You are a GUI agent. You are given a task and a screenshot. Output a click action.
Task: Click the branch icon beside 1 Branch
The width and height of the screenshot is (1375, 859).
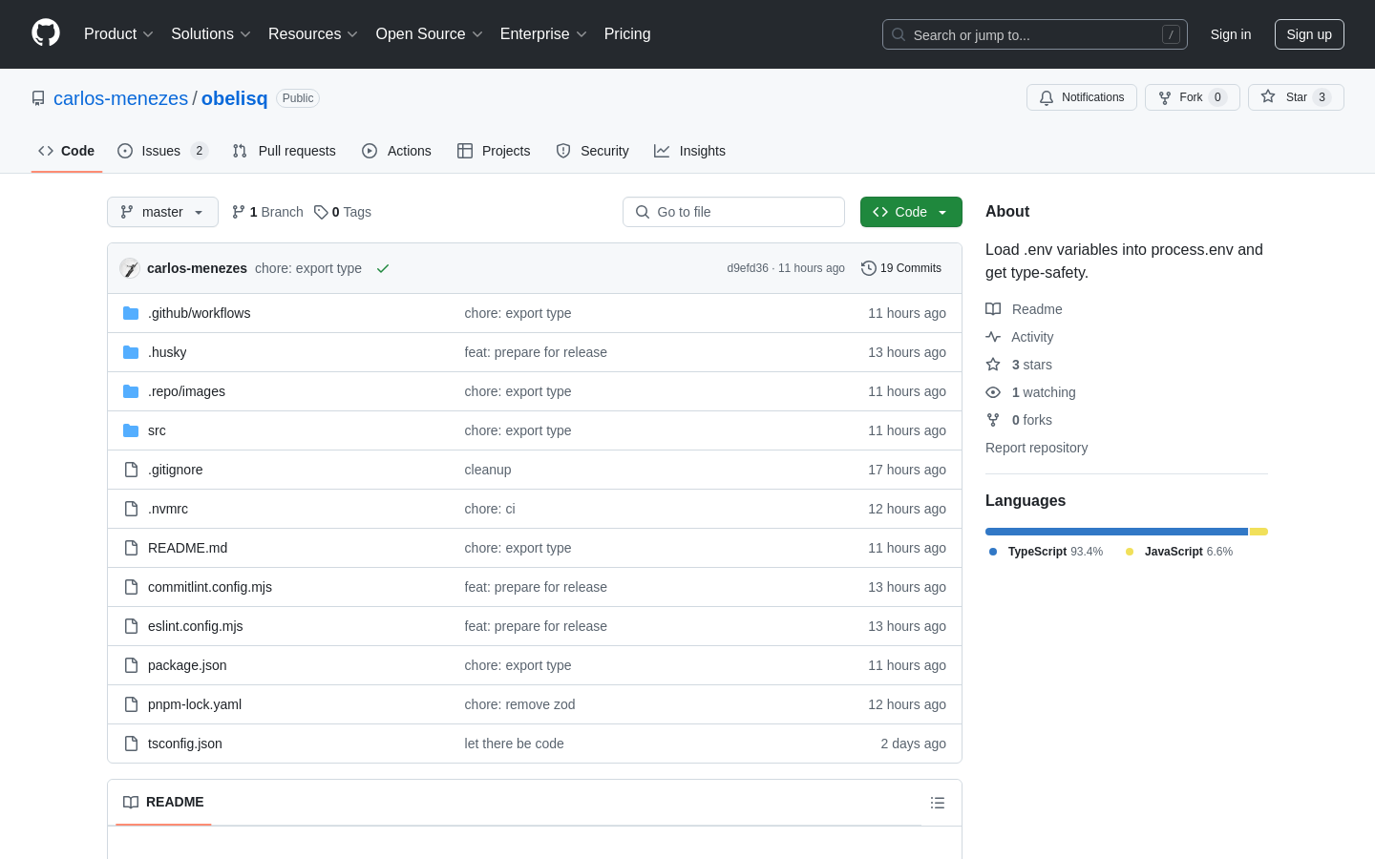(239, 212)
